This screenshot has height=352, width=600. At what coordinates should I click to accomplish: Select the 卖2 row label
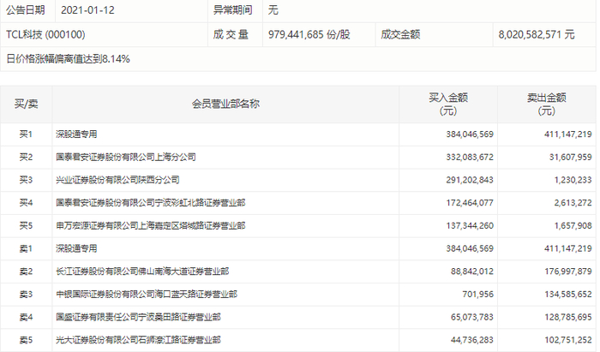tap(26, 271)
